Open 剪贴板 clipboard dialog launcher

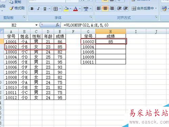coord(24,17)
